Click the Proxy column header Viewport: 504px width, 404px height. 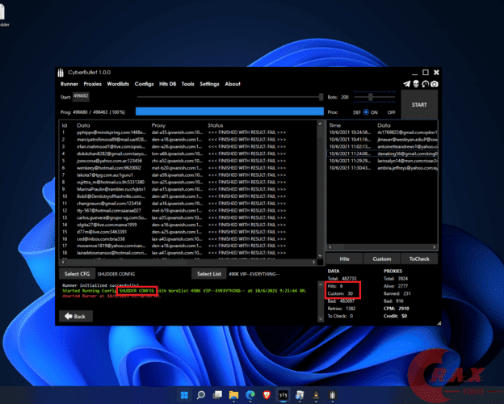(x=158, y=125)
